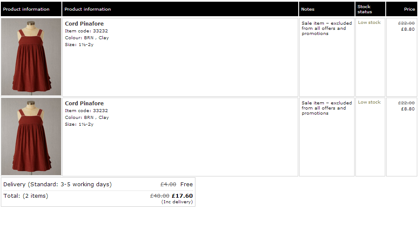The height and width of the screenshot is (225, 419).
Task: Click the first row's Low stock status
Action: (x=370, y=23)
